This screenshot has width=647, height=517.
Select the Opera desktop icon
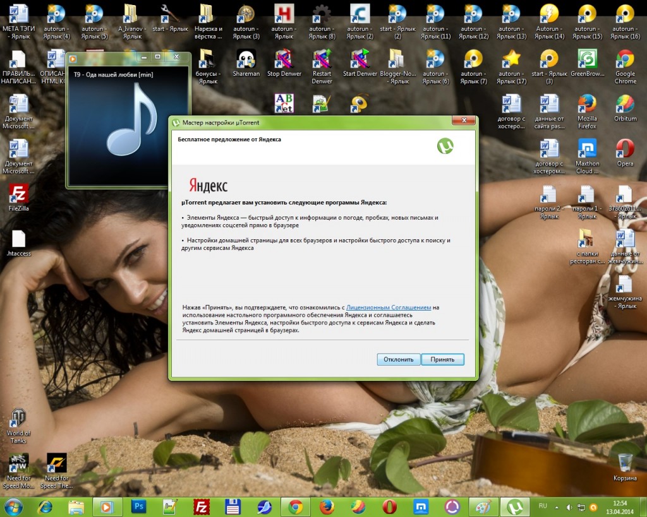click(x=625, y=153)
